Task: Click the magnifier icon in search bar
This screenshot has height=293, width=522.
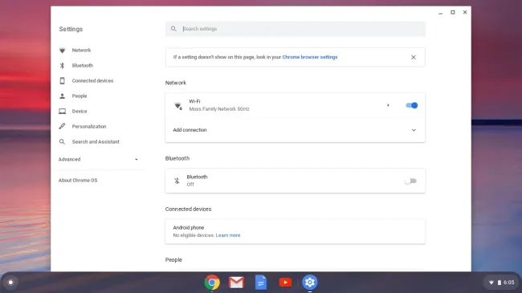Action: pyautogui.click(x=173, y=29)
